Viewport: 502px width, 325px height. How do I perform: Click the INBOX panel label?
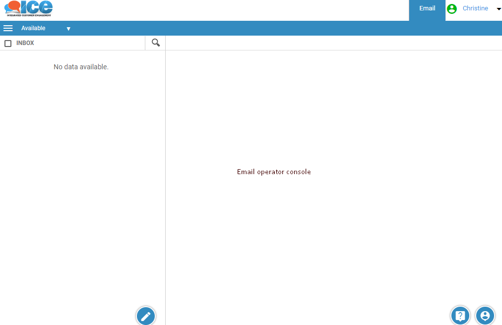click(x=25, y=43)
